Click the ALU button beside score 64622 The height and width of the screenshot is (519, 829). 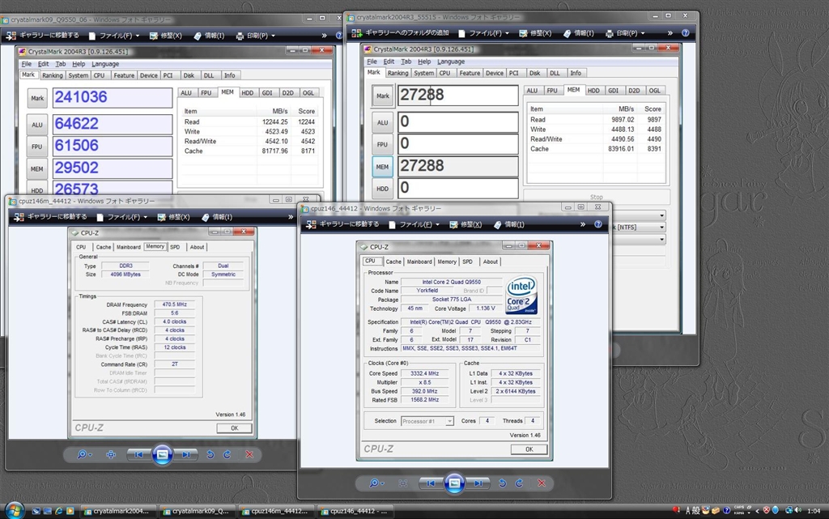coord(37,125)
